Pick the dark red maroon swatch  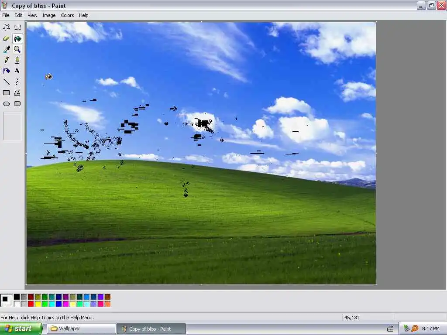[31, 297]
